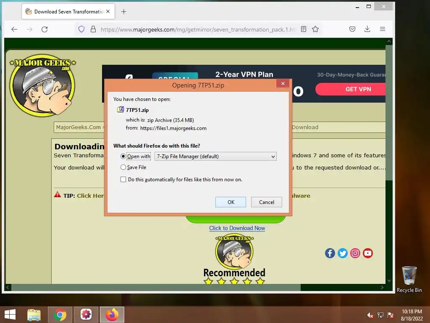Viewport: 430px width, 323px height.
Task: Open the Firefox hamburger menu
Action: pos(383,29)
